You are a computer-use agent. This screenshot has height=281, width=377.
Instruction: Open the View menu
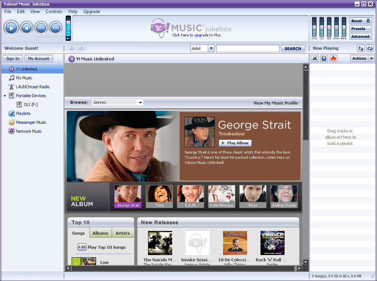[35, 11]
